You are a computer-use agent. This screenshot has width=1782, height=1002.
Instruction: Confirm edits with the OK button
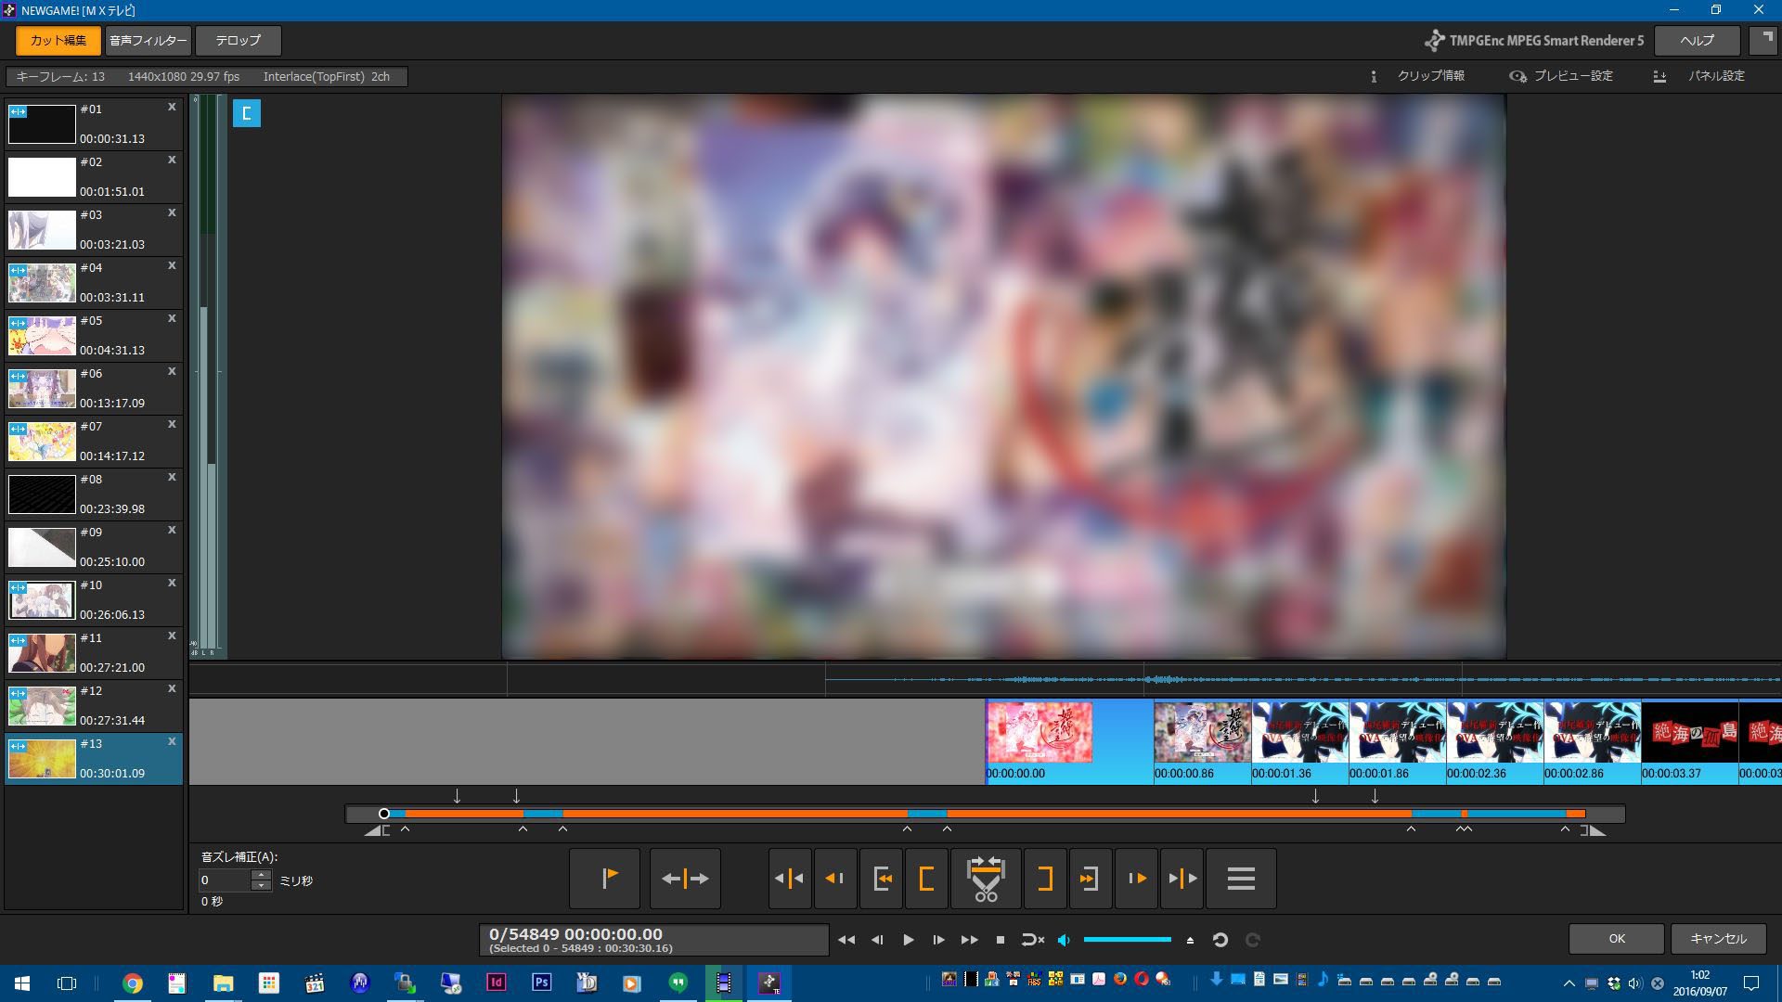1616,939
